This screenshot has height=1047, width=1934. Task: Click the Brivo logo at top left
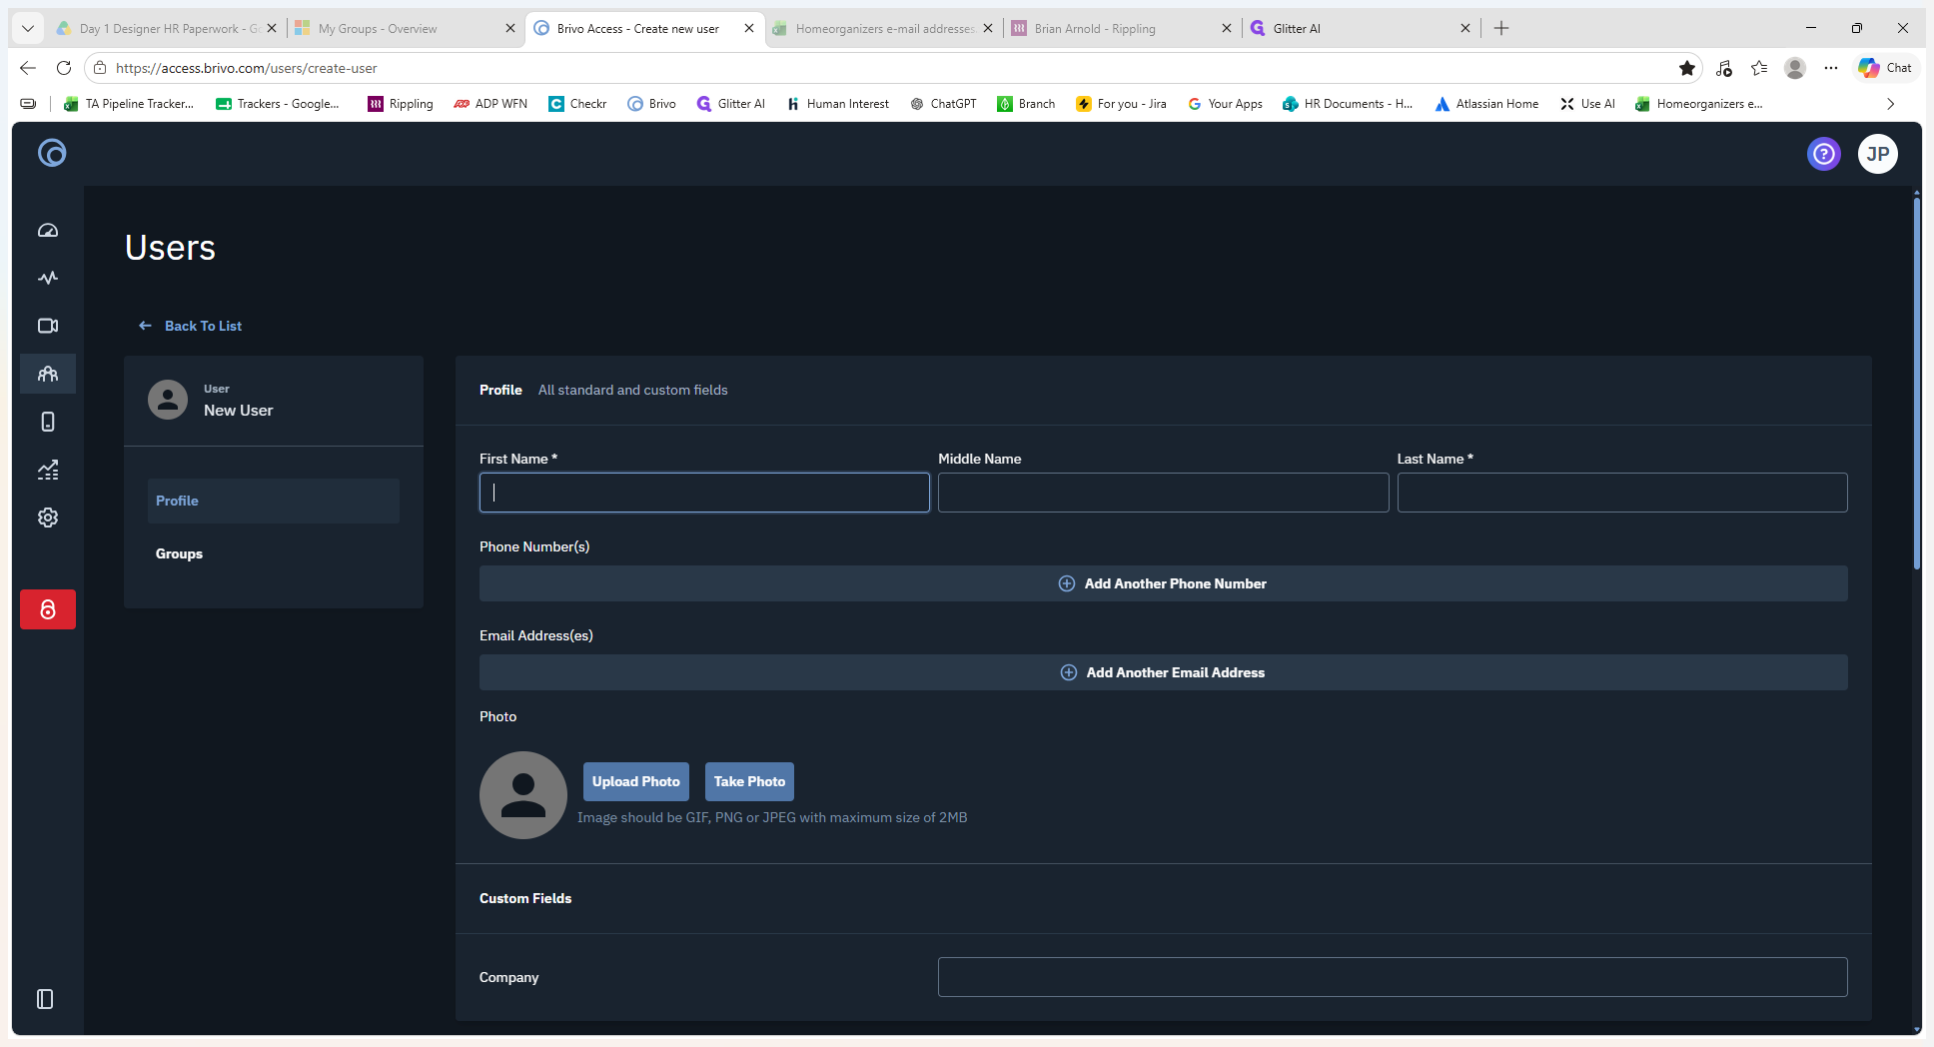[52, 153]
